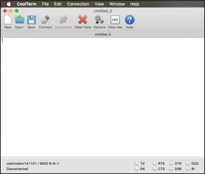Open the Apple system menu
This screenshot has height=174, width=205.
click(9, 4)
